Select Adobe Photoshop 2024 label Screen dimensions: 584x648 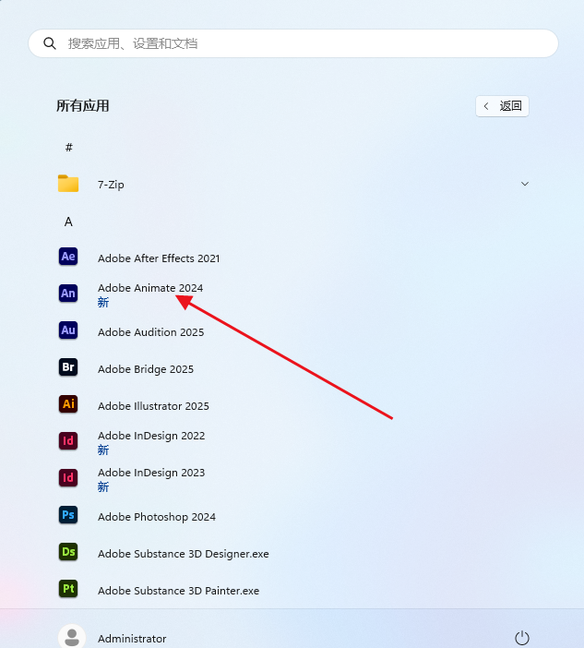pyautogui.click(x=157, y=517)
